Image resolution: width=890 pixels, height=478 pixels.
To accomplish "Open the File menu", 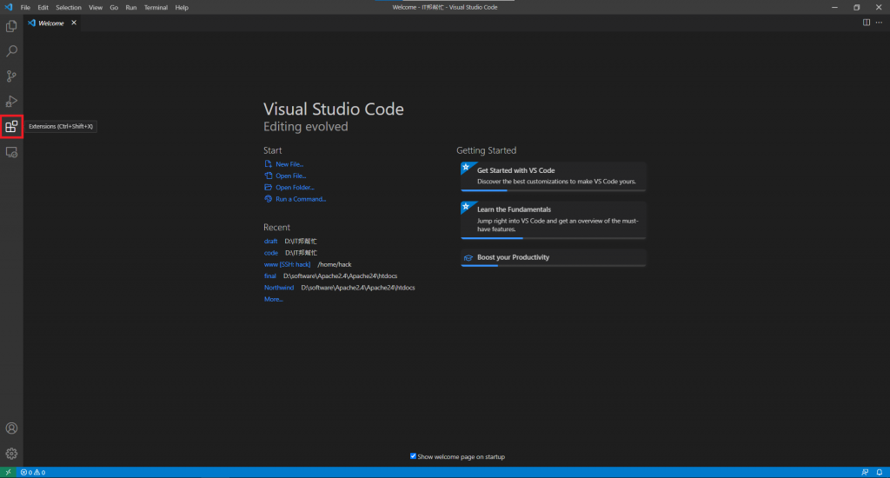I will coord(25,7).
